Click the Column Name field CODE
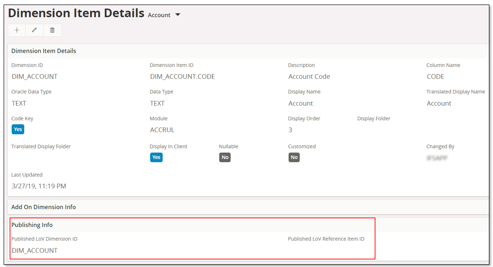Viewport: 493px width, 267px height. (x=435, y=77)
